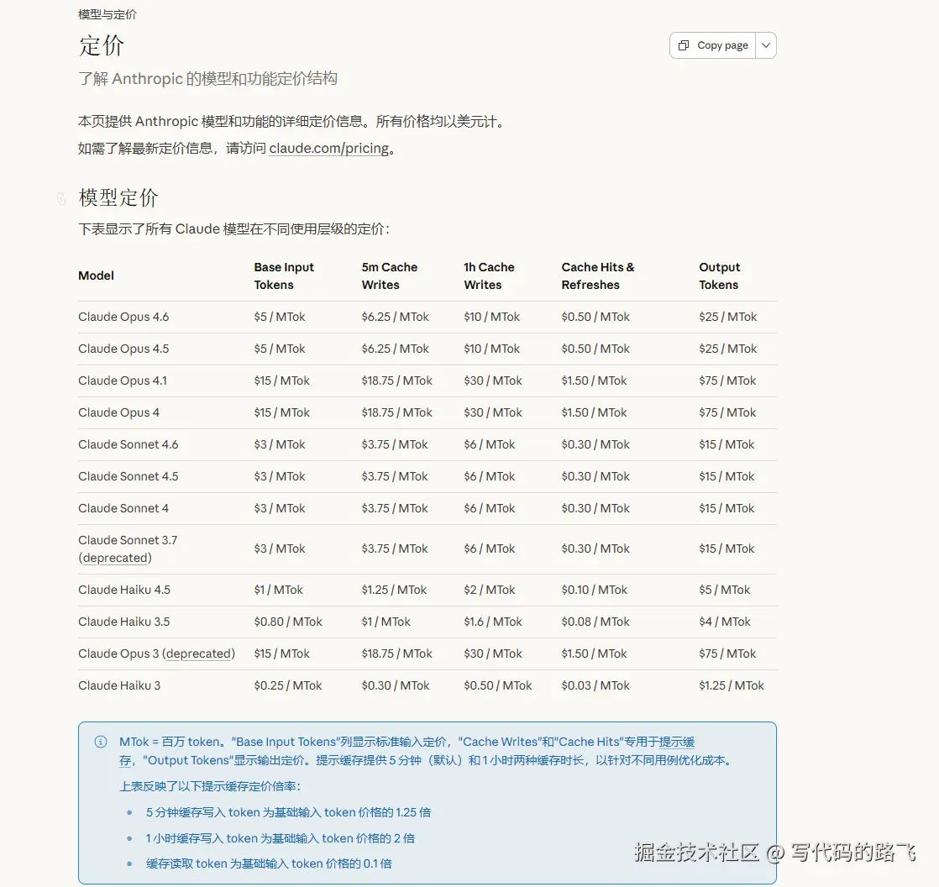The height and width of the screenshot is (887, 939).
Task: Select the Claude Haiku 3 row name
Action: (x=119, y=685)
